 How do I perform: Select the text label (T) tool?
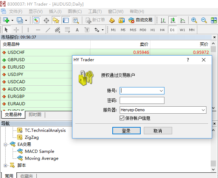[87, 30]
